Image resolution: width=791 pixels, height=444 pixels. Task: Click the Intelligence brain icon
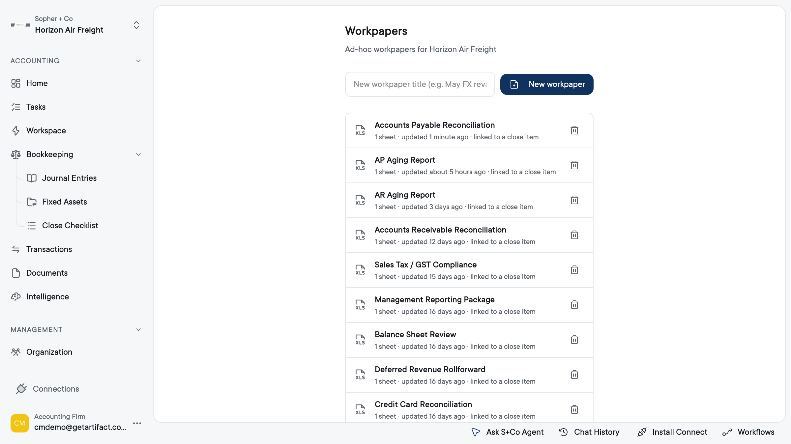tap(16, 297)
